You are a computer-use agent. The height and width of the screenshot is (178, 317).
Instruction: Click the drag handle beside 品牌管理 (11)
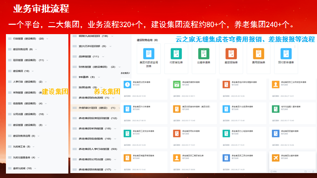click(x=75, y=56)
